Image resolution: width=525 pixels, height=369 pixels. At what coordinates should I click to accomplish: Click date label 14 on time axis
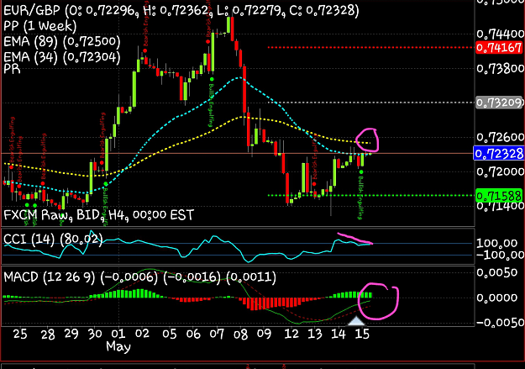click(339, 335)
